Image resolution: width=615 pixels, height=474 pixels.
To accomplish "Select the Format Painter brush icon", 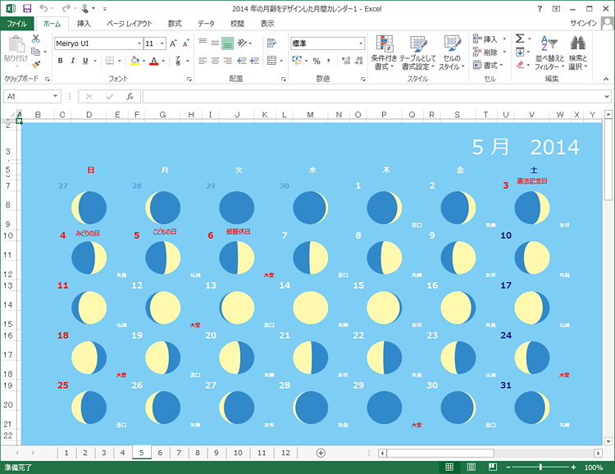I will tap(36, 64).
